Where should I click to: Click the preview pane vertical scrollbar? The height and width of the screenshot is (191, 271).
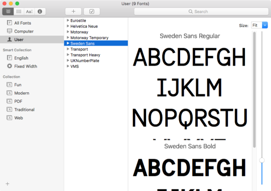(x=254, y=90)
